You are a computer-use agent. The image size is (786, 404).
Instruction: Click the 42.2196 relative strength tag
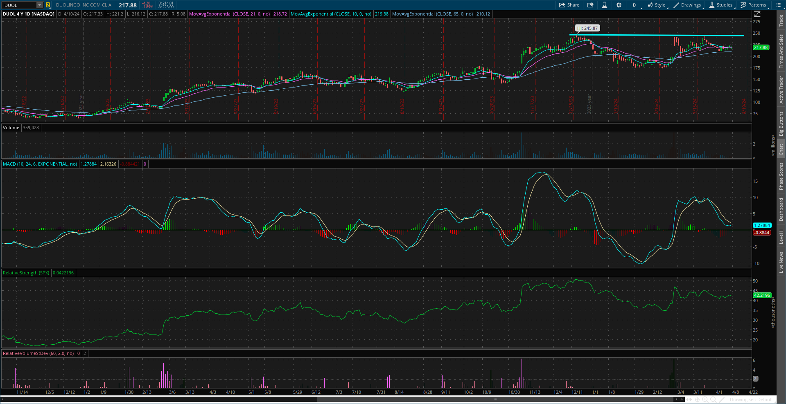pyautogui.click(x=762, y=295)
